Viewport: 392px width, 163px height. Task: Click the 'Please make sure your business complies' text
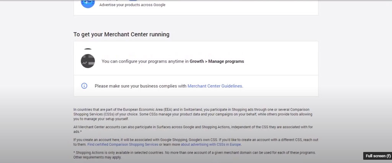click(141, 86)
